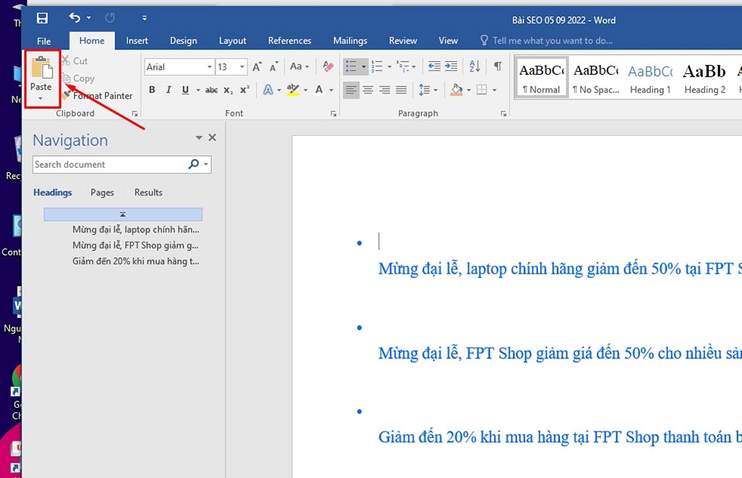742x478 pixels.
Task: Open Navigation pane task options arrow
Action: [199, 137]
